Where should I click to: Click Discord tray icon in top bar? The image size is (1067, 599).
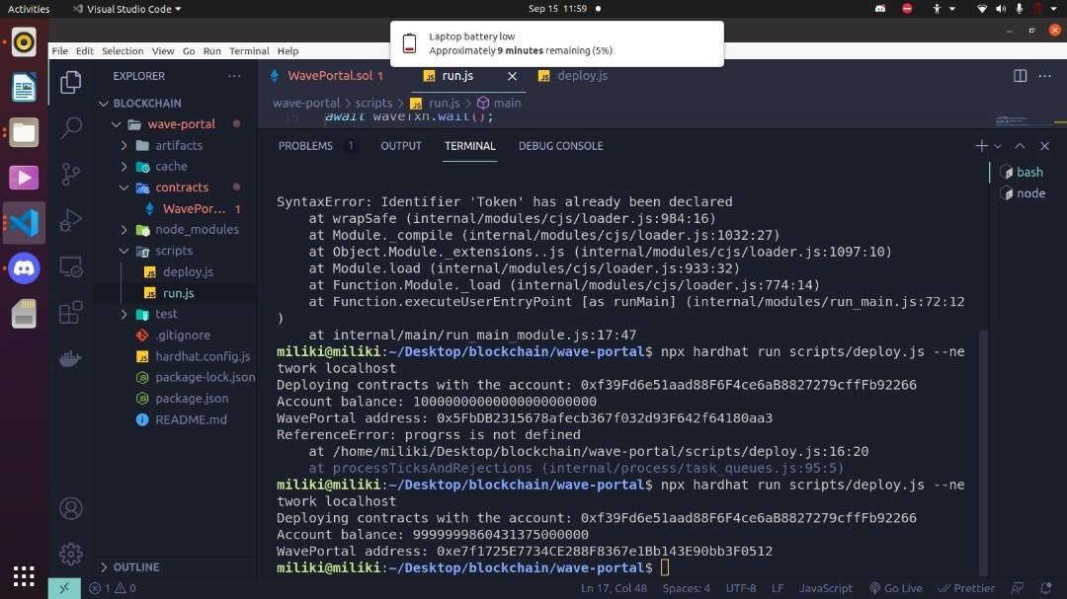tap(880, 9)
